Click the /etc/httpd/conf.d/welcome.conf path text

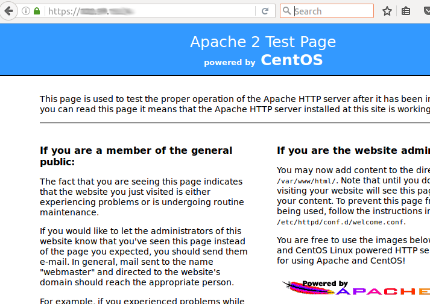(x=340, y=222)
